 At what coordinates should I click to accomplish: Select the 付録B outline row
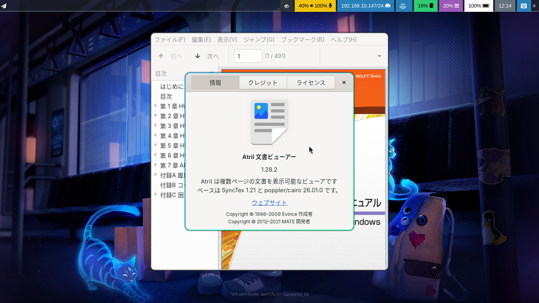coord(173,185)
